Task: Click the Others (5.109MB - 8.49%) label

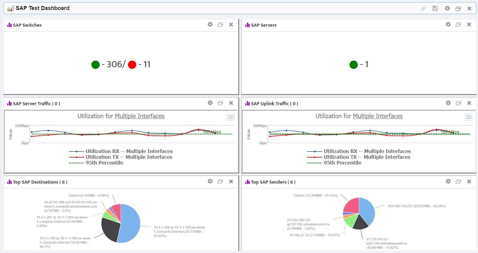Action: (88, 195)
